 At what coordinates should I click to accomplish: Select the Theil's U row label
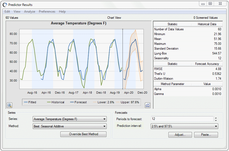160,73
